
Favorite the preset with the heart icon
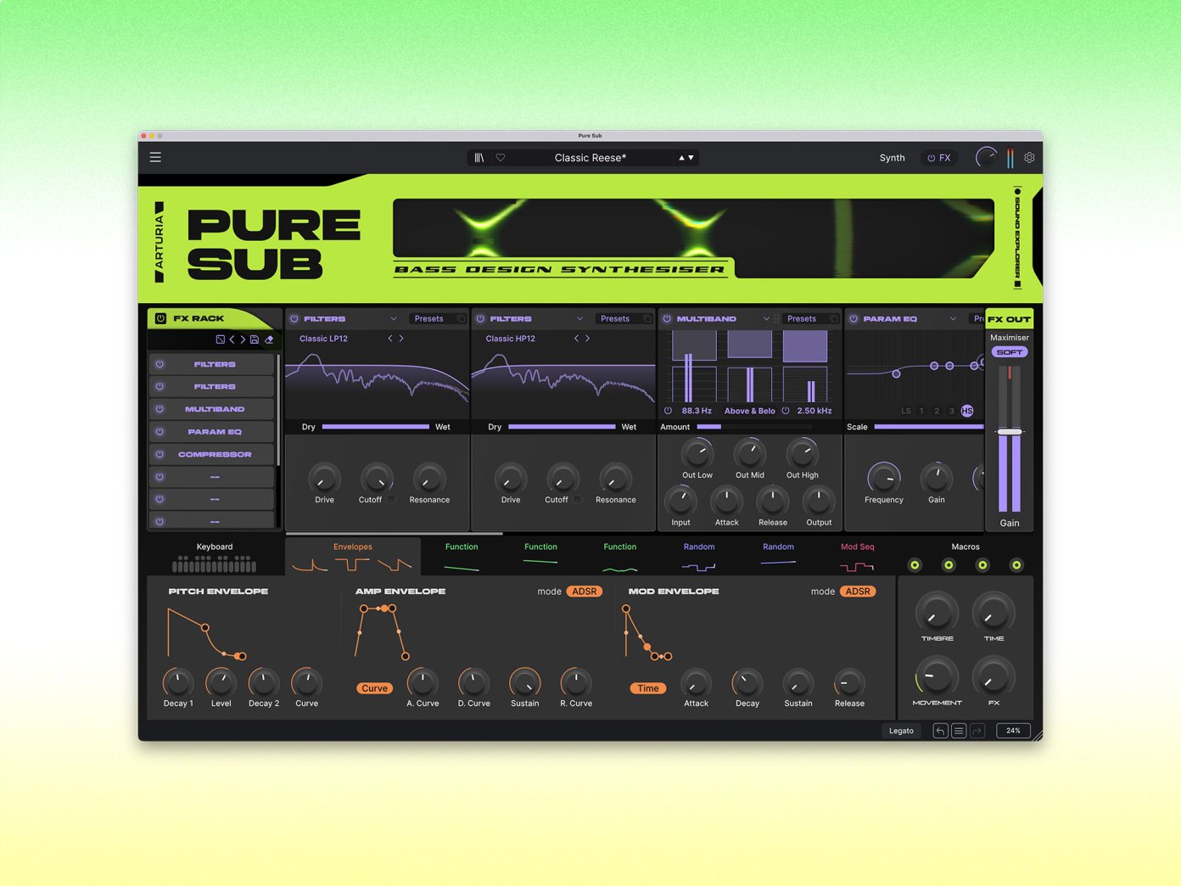[501, 158]
